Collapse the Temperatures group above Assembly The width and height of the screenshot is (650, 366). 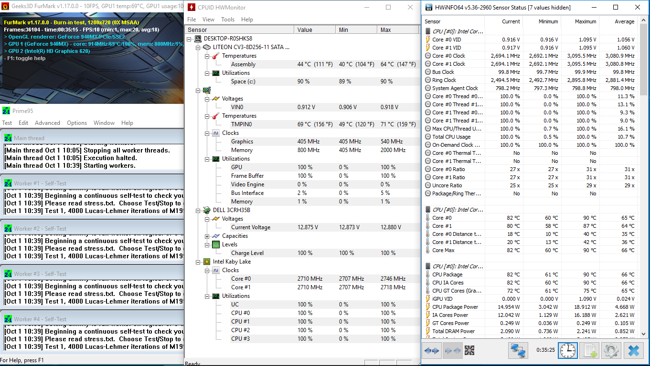pyautogui.click(x=207, y=56)
